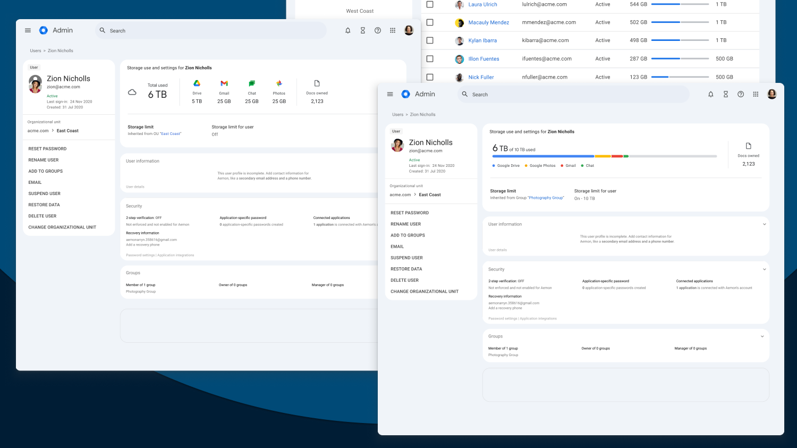
Task: Check the box for Illon Fuentes
Action: 430,59
